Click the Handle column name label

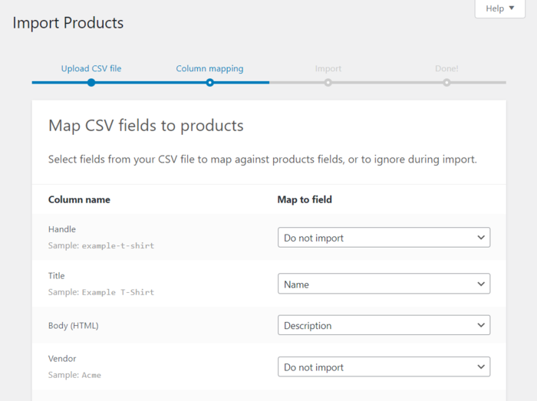click(x=62, y=229)
